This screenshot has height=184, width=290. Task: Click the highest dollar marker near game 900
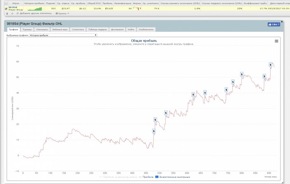(271, 65)
